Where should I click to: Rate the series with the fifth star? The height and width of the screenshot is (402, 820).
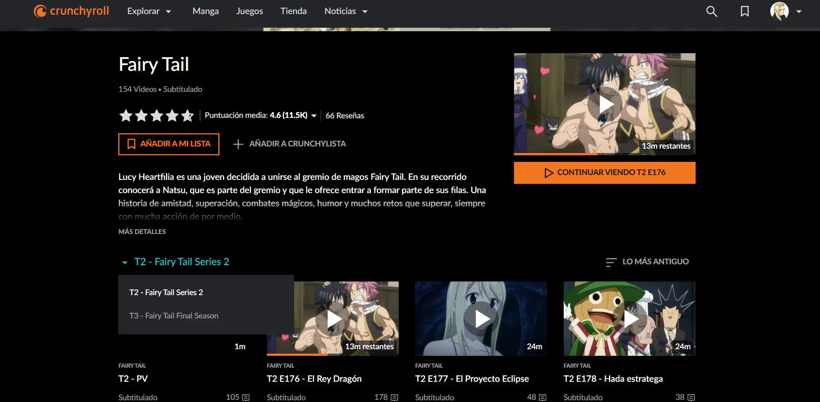[x=188, y=116]
